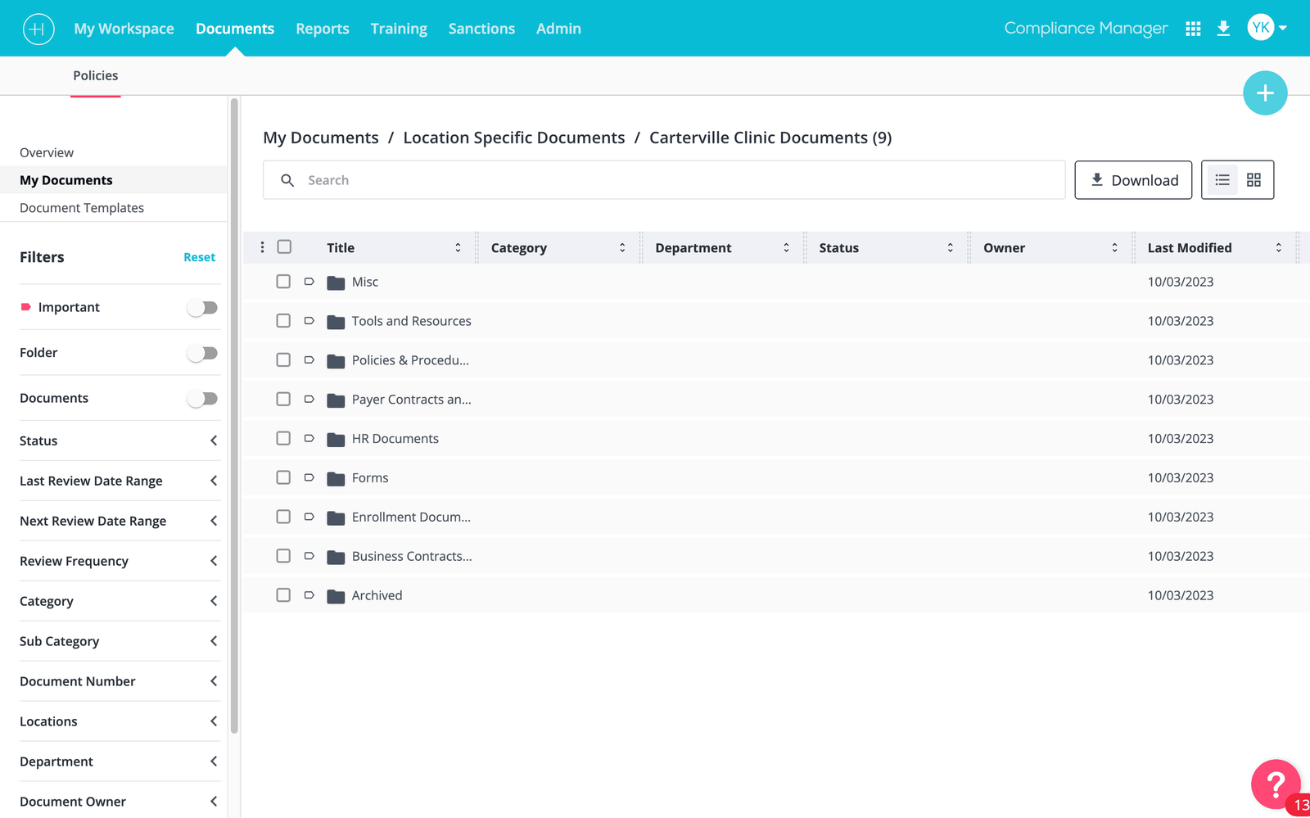Screen dimensions: 1310x818
Task: Flag Tools and Resources folder as important
Action: [x=309, y=321]
